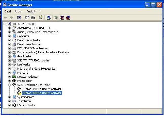Close the Geräte-Manager window
This screenshot has width=164, height=130.
(159, 5)
